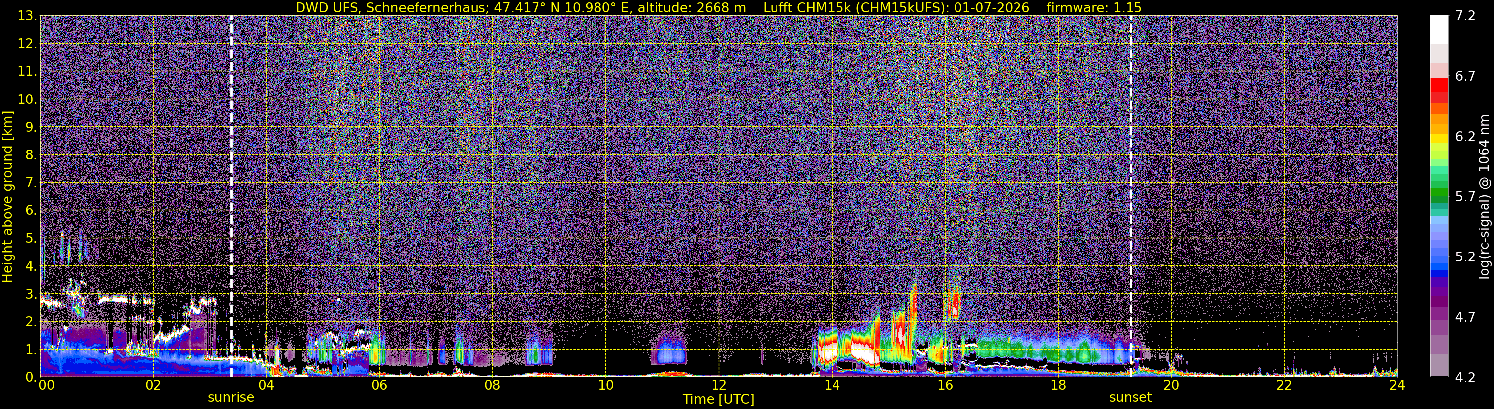Click the time axis tick label "16"
Viewport: 1494px width, 409px height.
[945, 385]
